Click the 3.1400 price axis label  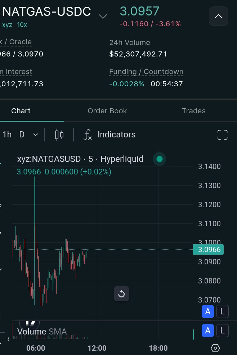pos(209,167)
